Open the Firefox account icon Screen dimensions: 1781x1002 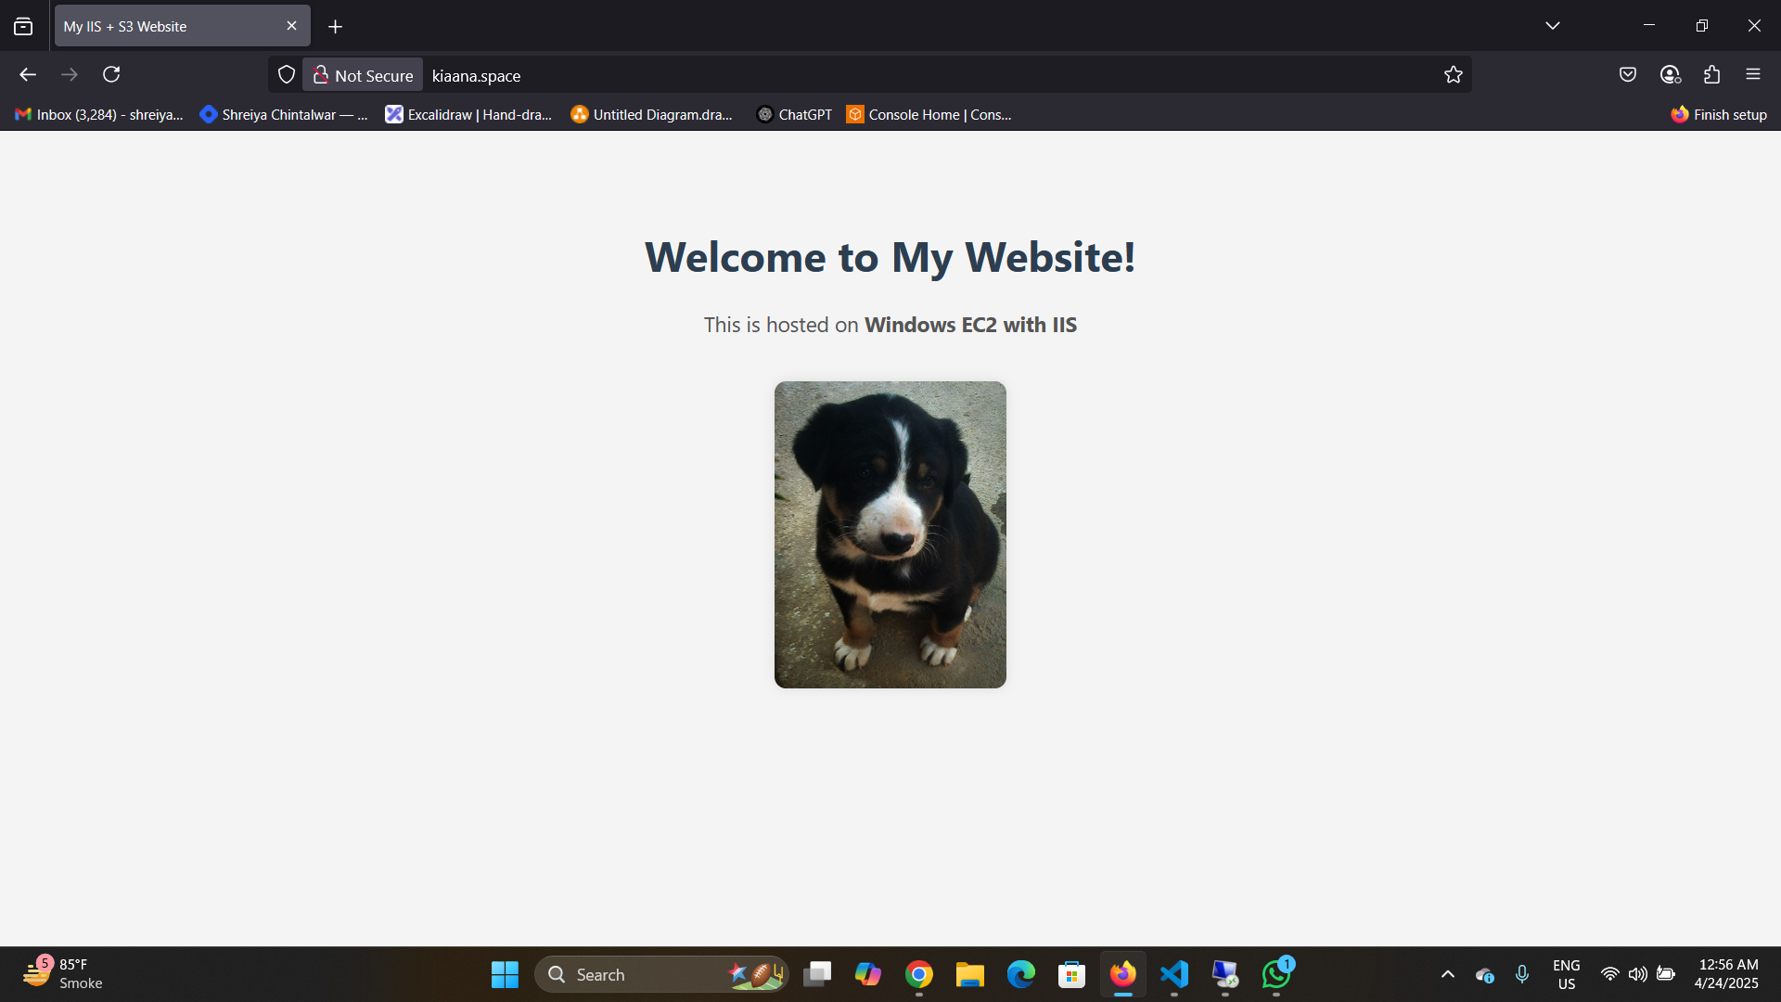pyautogui.click(x=1670, y=74)
